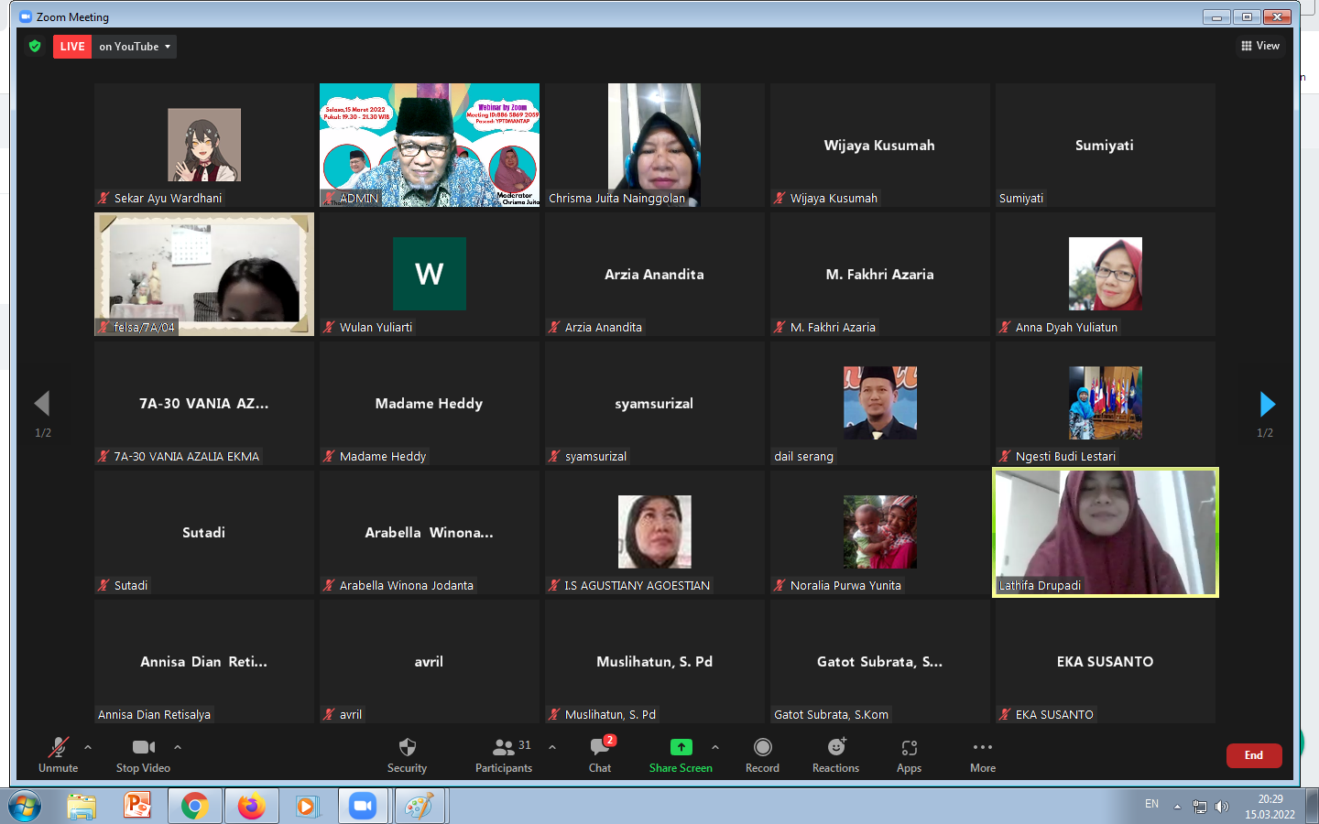
Task: Go to next page of participants
Action: coord(1267,404)
